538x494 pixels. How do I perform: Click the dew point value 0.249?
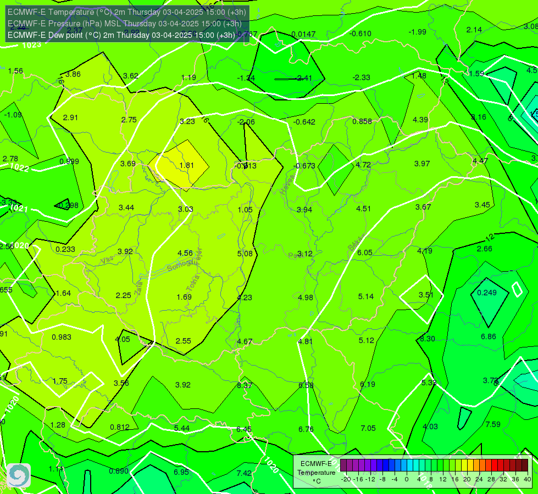point(487,293)
